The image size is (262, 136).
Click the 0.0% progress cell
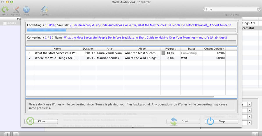tap(170, 58)
